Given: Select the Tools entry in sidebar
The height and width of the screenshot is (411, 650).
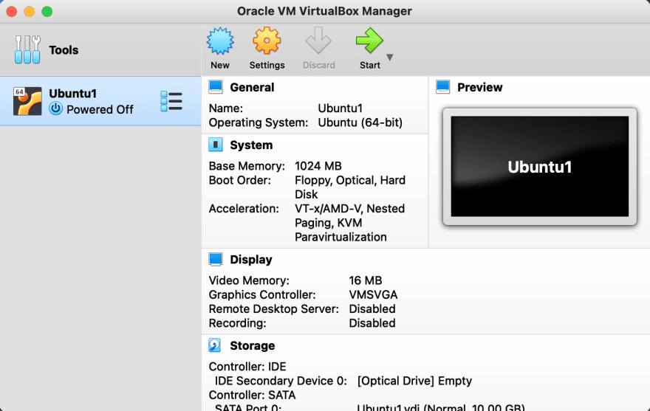Looking at the screenshot, I should click(100, 49).
